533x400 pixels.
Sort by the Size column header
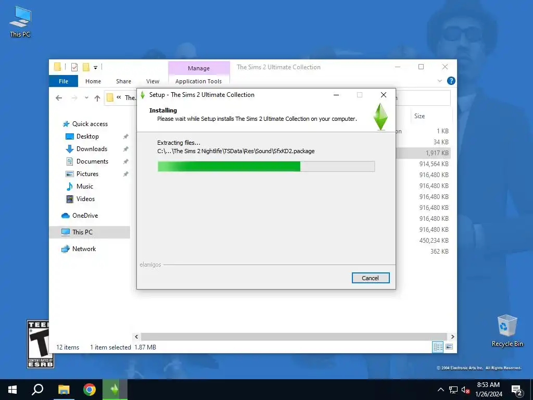pyautogui.click(x=420, y=116)
